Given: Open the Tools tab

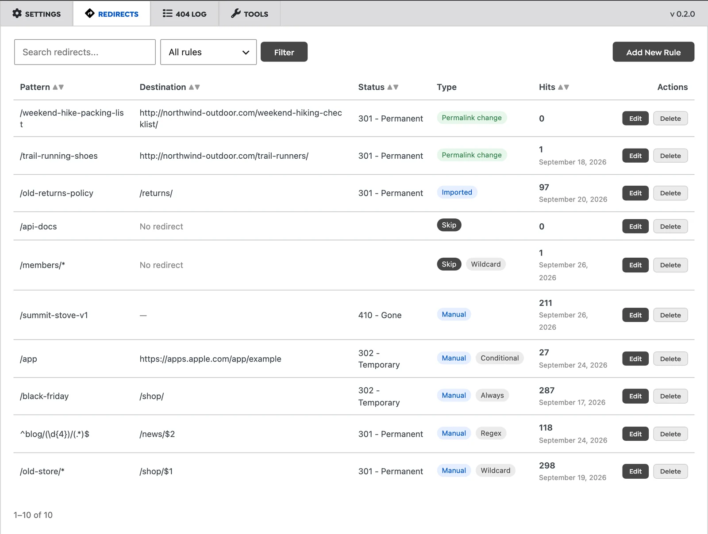Looking at the screenshot, I should 250,14.
